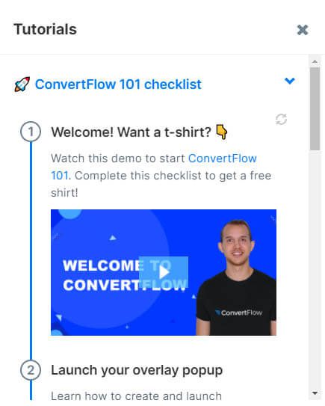Click the 'Tutorials' panel title
Image resolution: width=325 pixels, height=406 pixels.
click(46, 29)
